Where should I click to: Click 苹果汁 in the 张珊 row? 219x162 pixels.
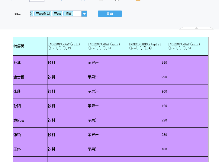pyautogui.click(x=108, y=92)
